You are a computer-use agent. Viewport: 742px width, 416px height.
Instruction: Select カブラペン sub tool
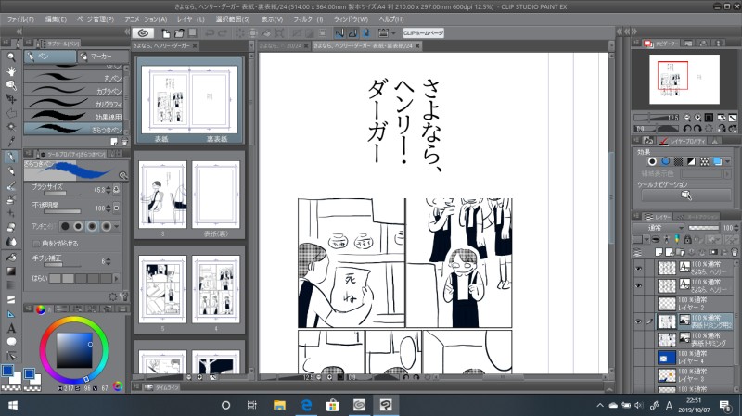(73, 90)
